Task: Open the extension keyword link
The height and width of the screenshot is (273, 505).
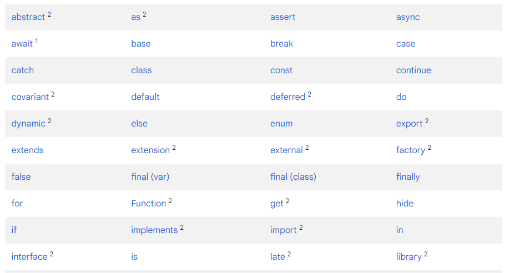Action: coord(150,150)
